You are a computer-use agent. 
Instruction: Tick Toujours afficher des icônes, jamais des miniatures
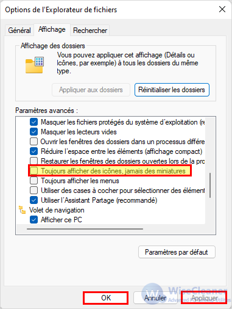[33, 171]
